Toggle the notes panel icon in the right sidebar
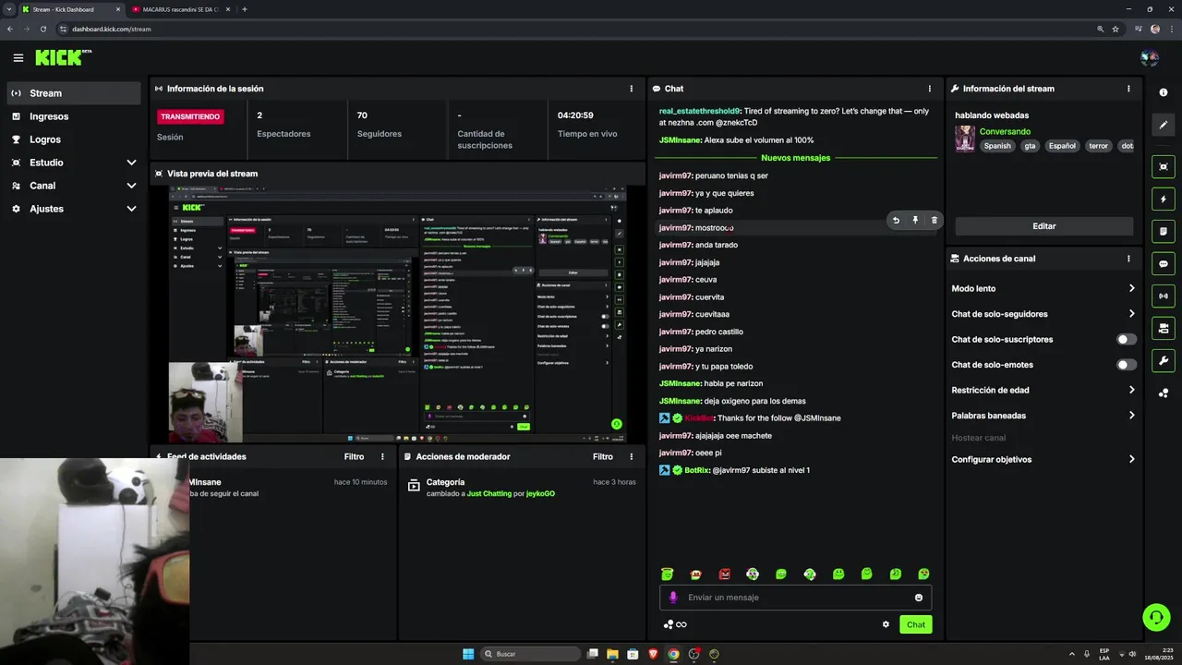This screenshot has height=665, width=1182. [1164, 231]
